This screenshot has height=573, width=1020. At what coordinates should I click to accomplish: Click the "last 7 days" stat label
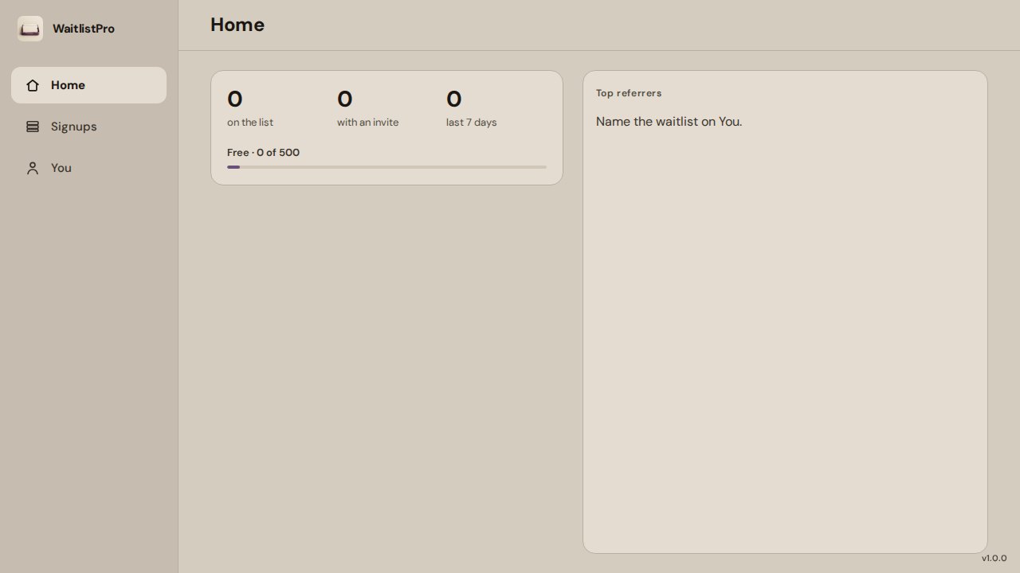pyautogui.click(x=472, y=123)
